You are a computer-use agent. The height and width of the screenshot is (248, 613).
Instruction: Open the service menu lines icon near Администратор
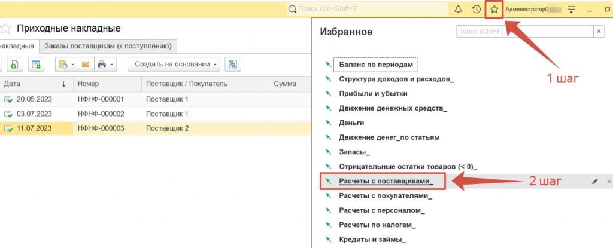coord(571,10)
